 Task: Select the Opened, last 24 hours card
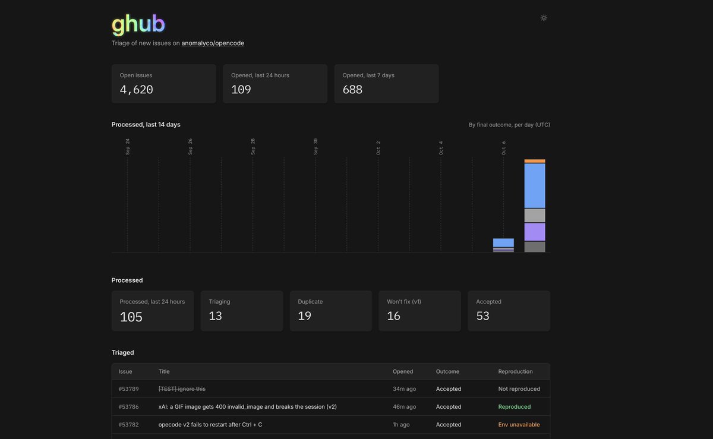pos(275,84)
